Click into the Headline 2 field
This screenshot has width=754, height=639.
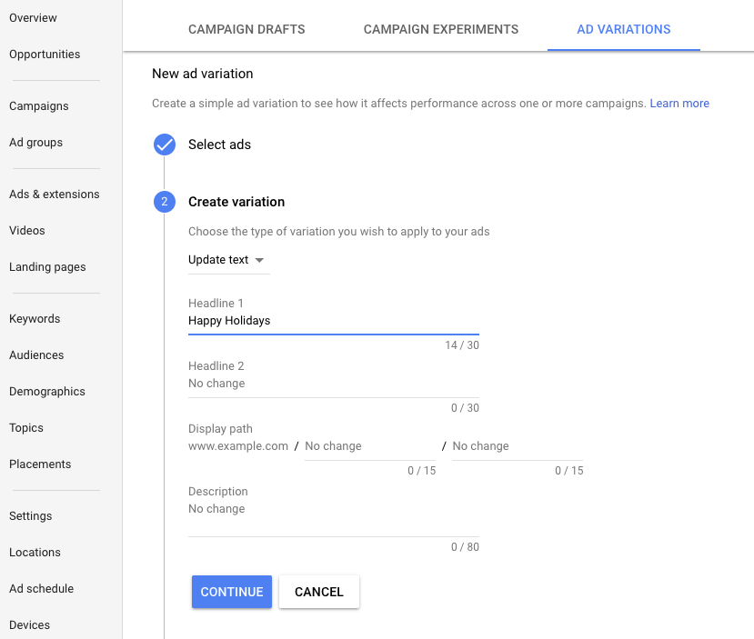coord(333,384)
